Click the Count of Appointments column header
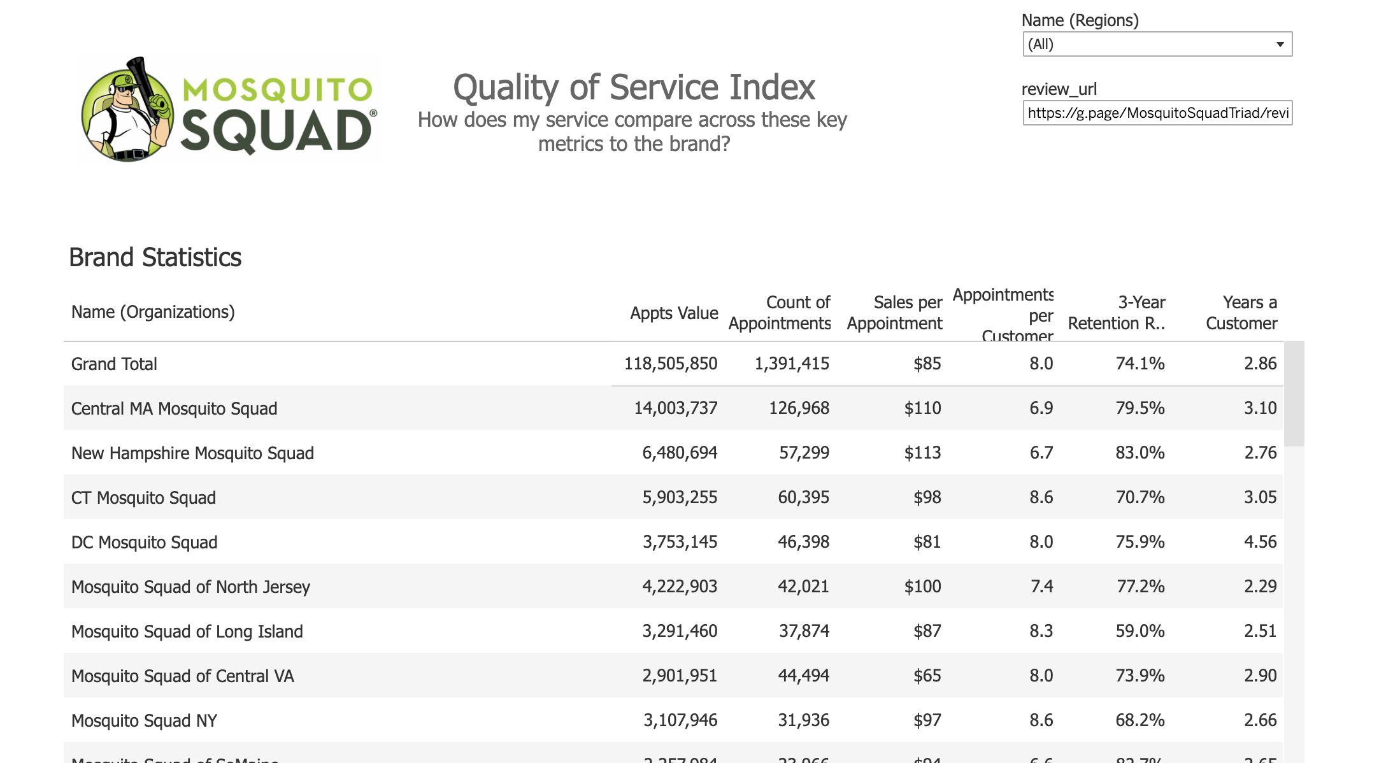1386x763 pixels. click(780, 313)
